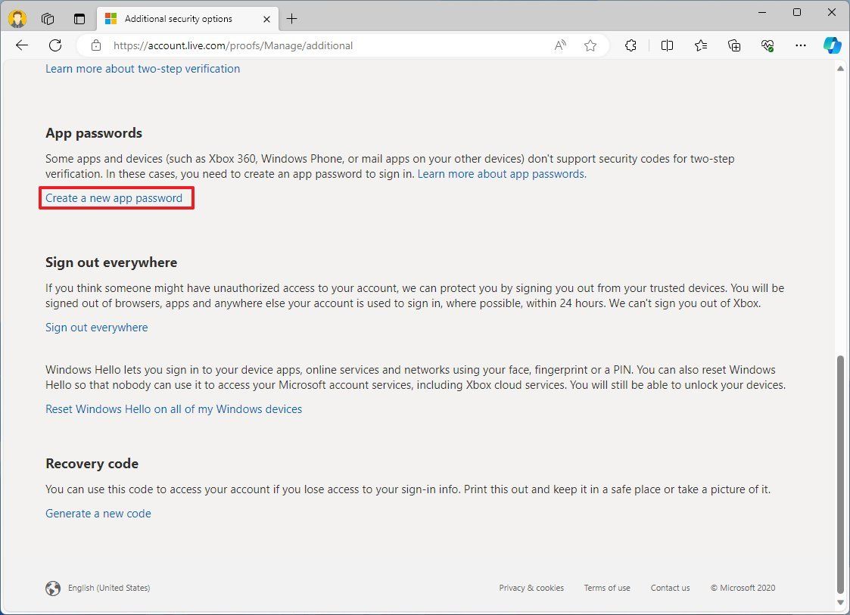Refresh the current page
850x615 pixels.
(54, 45)
